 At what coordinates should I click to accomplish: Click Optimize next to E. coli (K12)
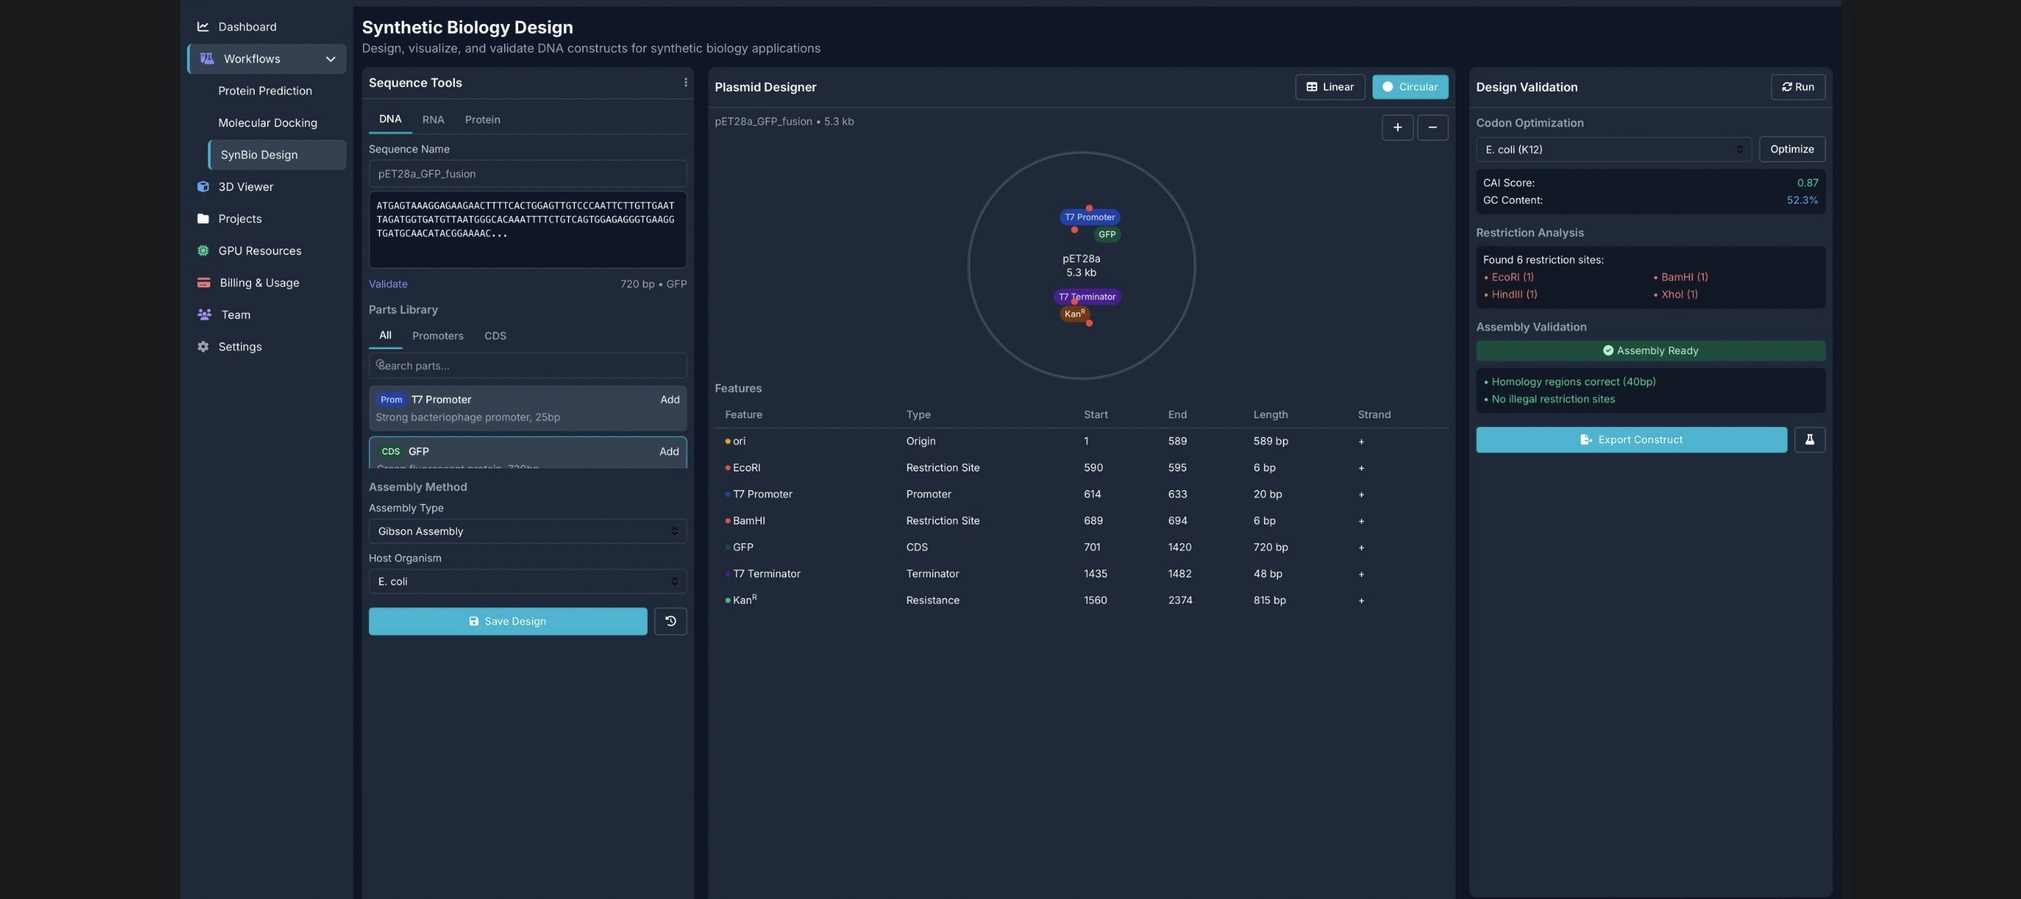pos(1792,149)
